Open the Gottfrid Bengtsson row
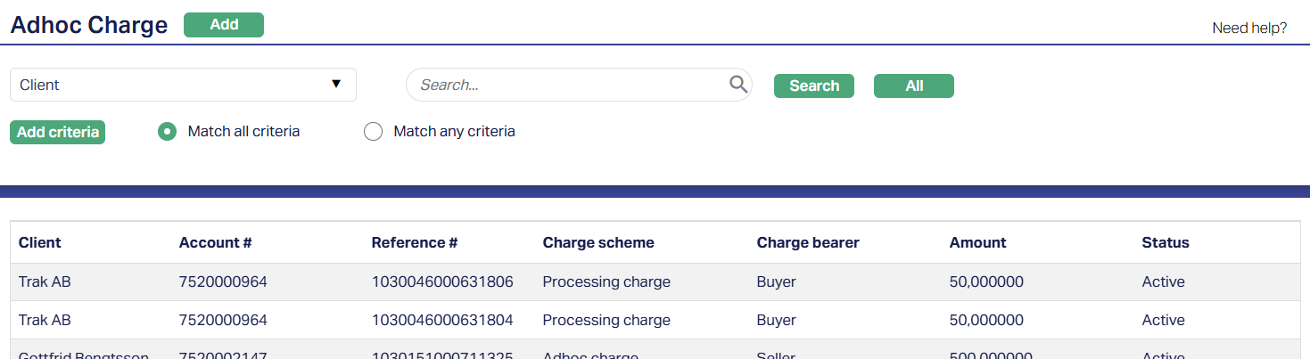Viewport: 1310px width, 359px height. 84,355
